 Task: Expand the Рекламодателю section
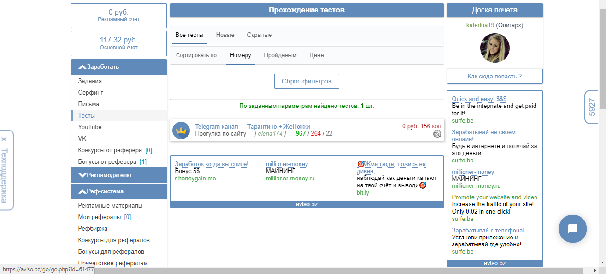119,175
